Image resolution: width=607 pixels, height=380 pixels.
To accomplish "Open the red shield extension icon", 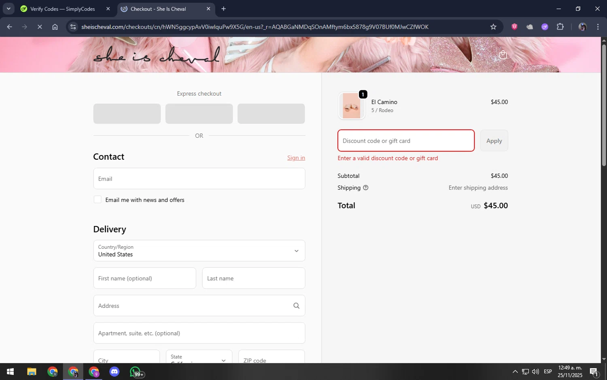I will click(514, 27).
